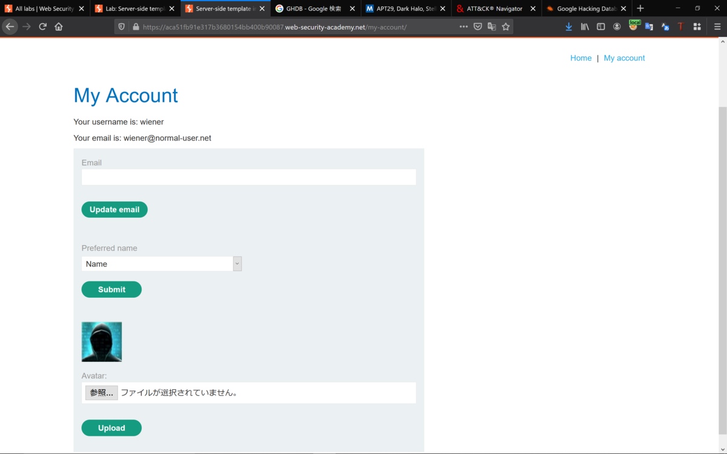Switch to 'All labs | Web Security' tab
Screen dimensions: 727x454
pyautogui.click(x=44, y=8)
